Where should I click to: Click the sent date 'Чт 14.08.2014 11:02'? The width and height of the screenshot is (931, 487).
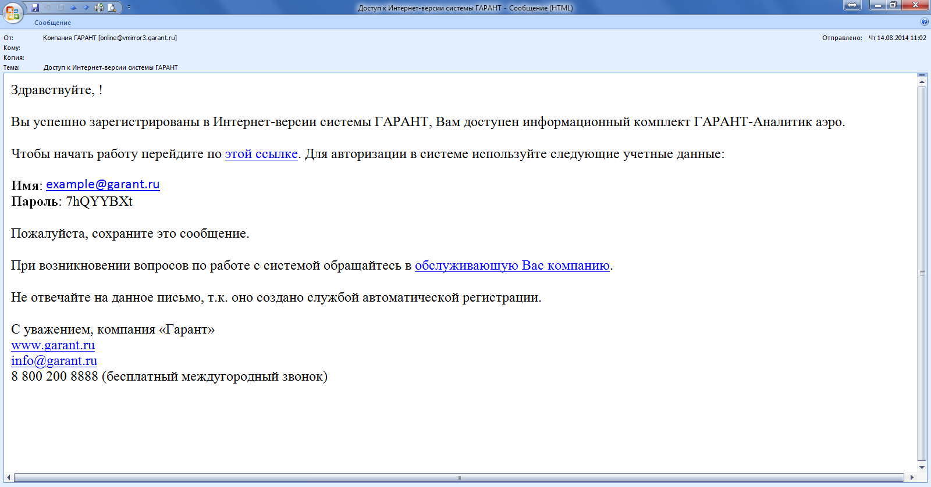897,38
